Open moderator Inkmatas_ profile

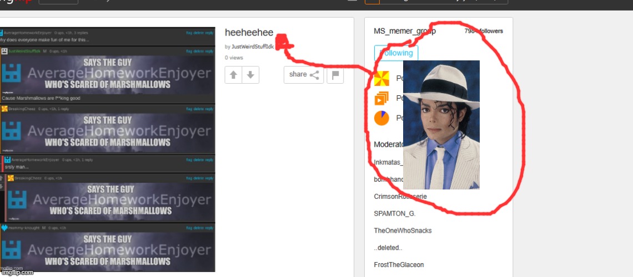tap(388, 162)
